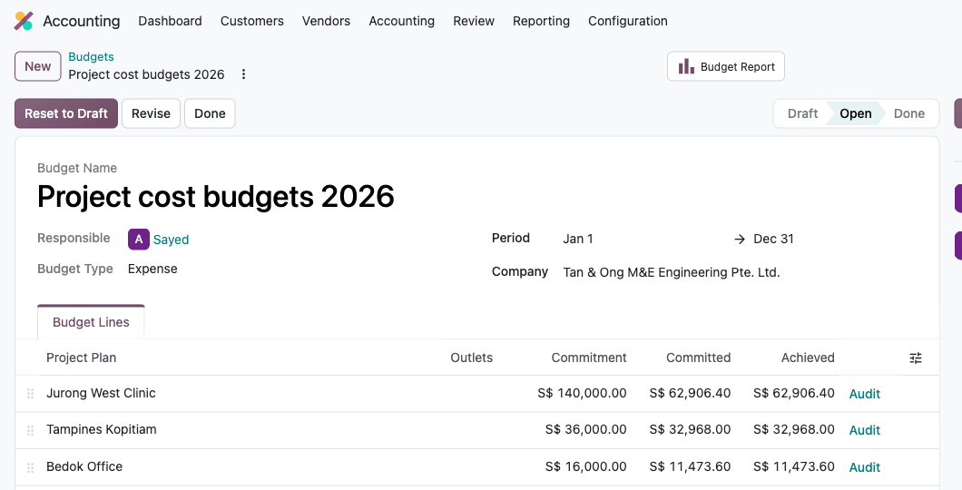
Task: Open the Review menu
Action: click(x=474, y=21)
